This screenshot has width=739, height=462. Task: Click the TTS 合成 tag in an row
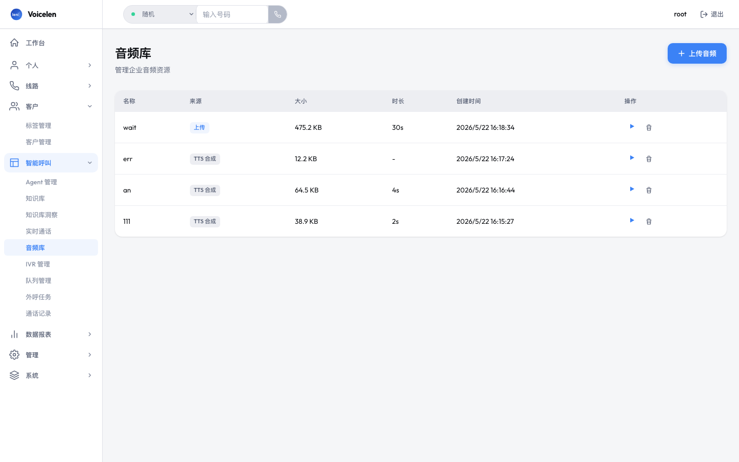[205, 190]
